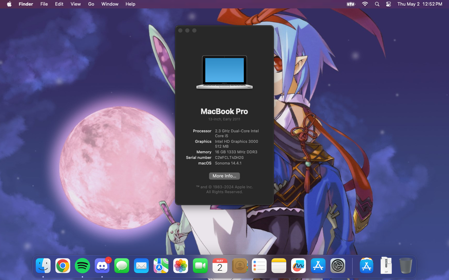
Task: Open the ZIP archive in the Dock
Action: [x=386, y=266]
